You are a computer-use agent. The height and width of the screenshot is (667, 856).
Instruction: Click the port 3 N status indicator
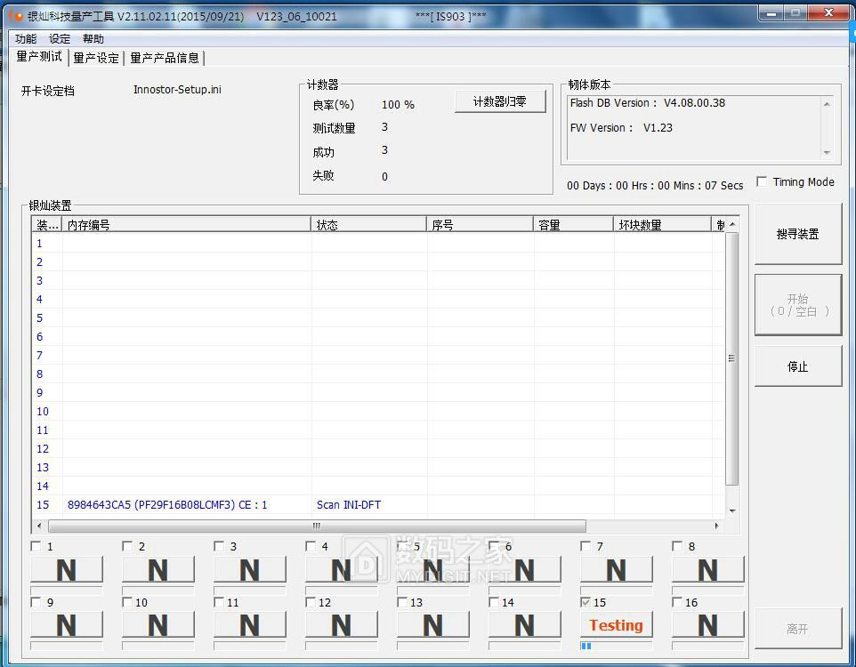[x=250, y=569]
